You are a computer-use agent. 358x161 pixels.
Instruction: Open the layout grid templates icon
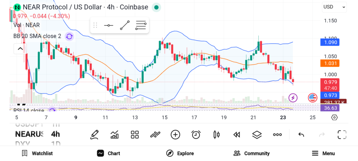(135, 134)
